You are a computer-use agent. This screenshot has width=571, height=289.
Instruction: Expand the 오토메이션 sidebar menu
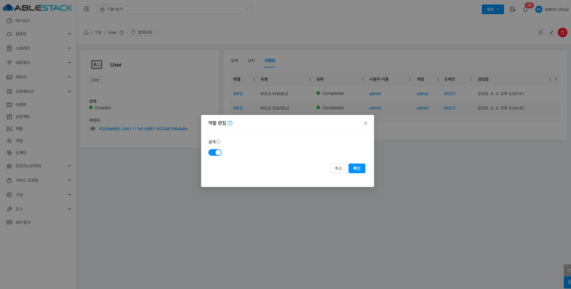point(38,92)
